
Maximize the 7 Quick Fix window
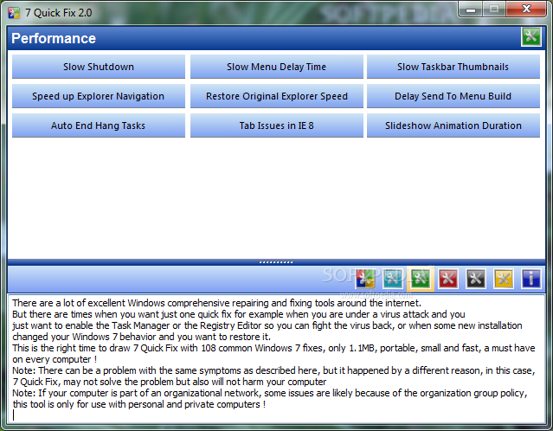tap(494, 10)
